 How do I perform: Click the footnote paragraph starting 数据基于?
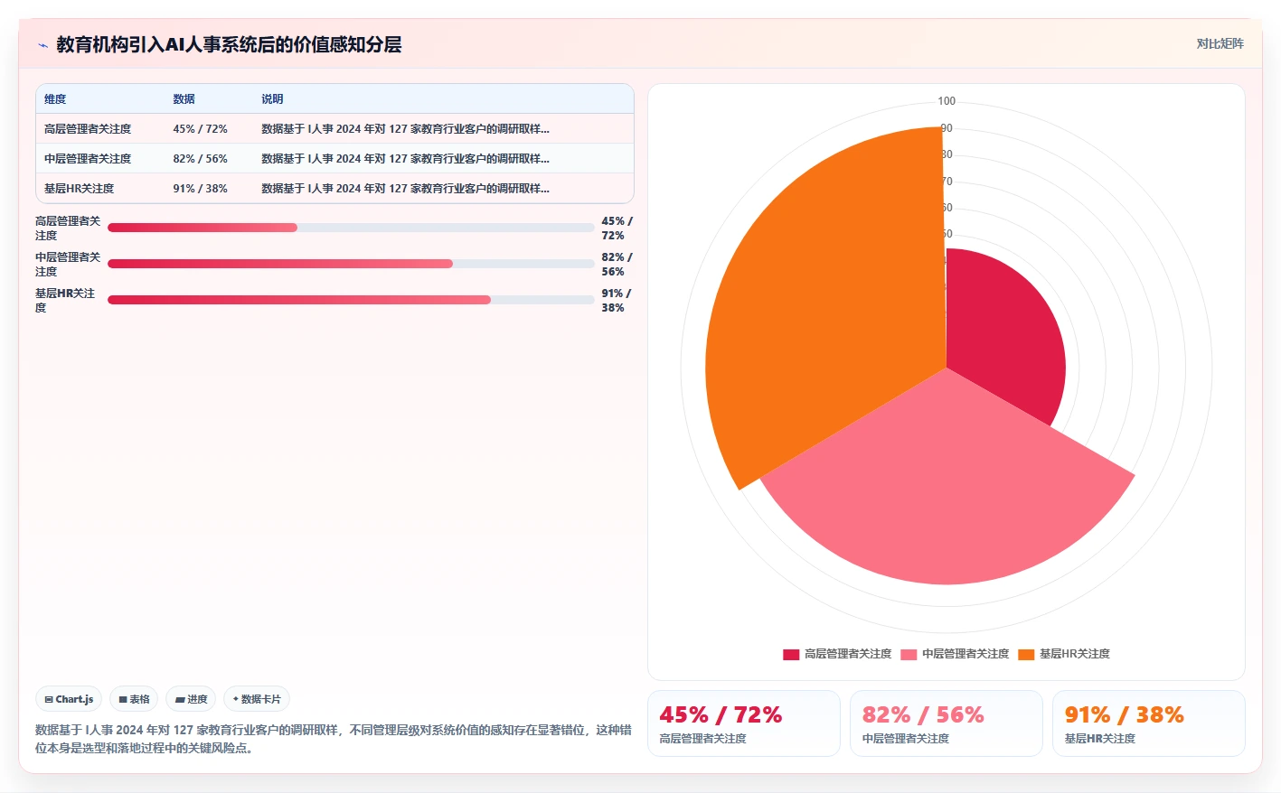(x=334, y=739)
